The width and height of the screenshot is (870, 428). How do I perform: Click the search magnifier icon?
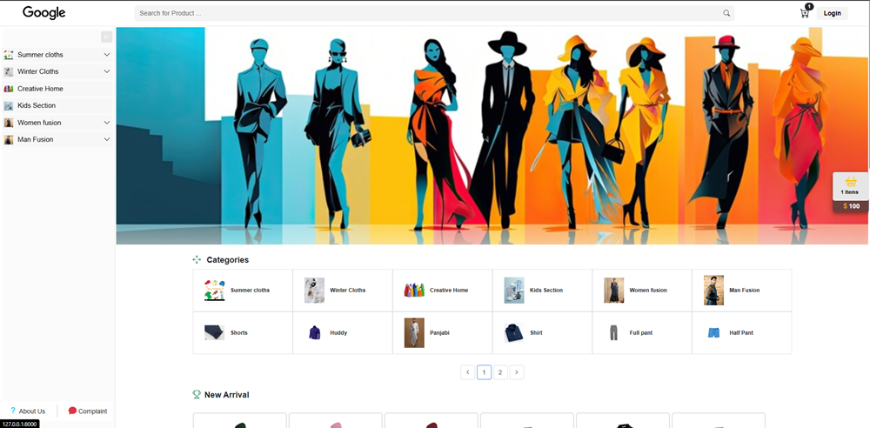point(726,13)
